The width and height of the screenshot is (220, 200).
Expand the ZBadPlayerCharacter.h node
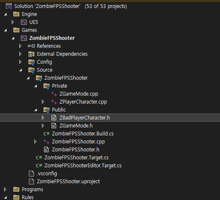click(43, 118)
